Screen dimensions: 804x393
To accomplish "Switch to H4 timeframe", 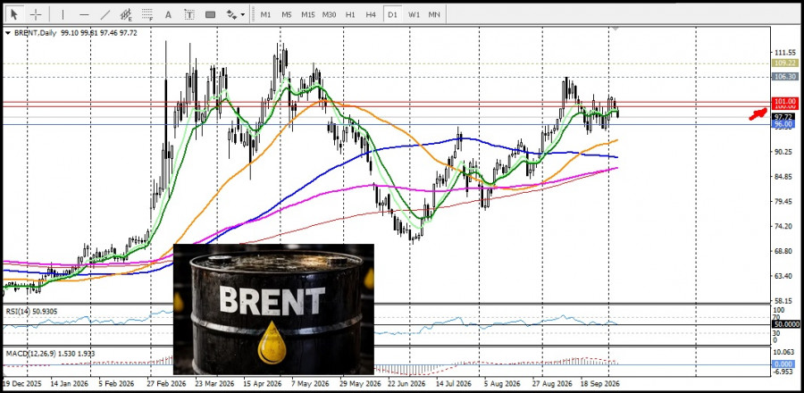I will (371, 15).
